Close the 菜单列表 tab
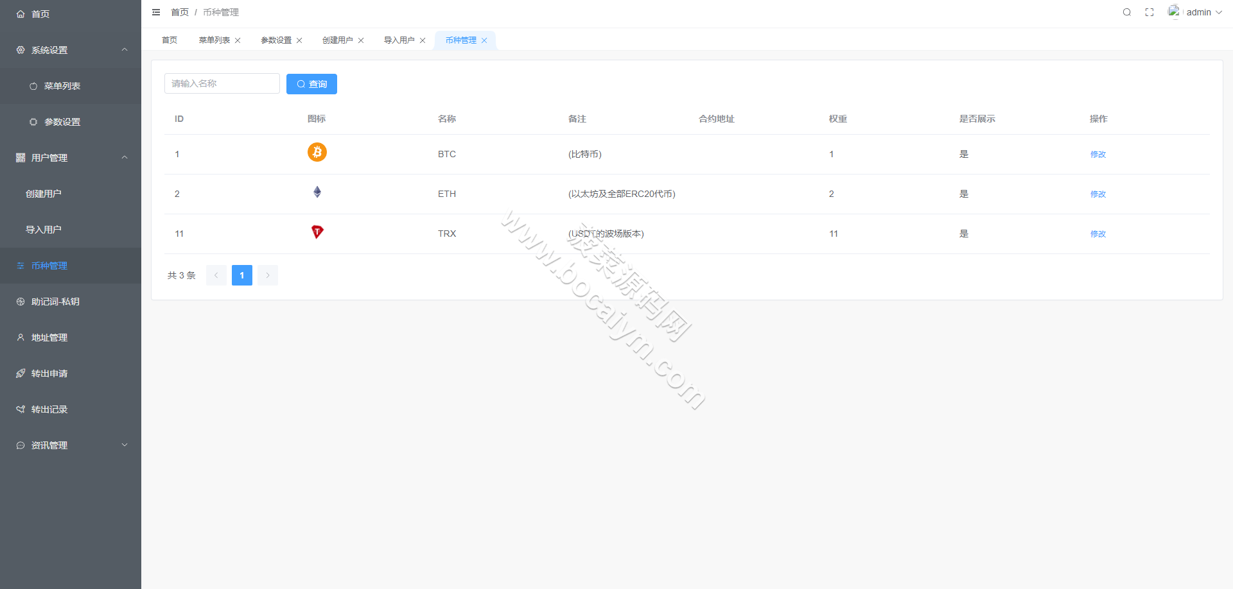Image resolution: width=1233 pixels, height=589 pixels. coord(238,40)
